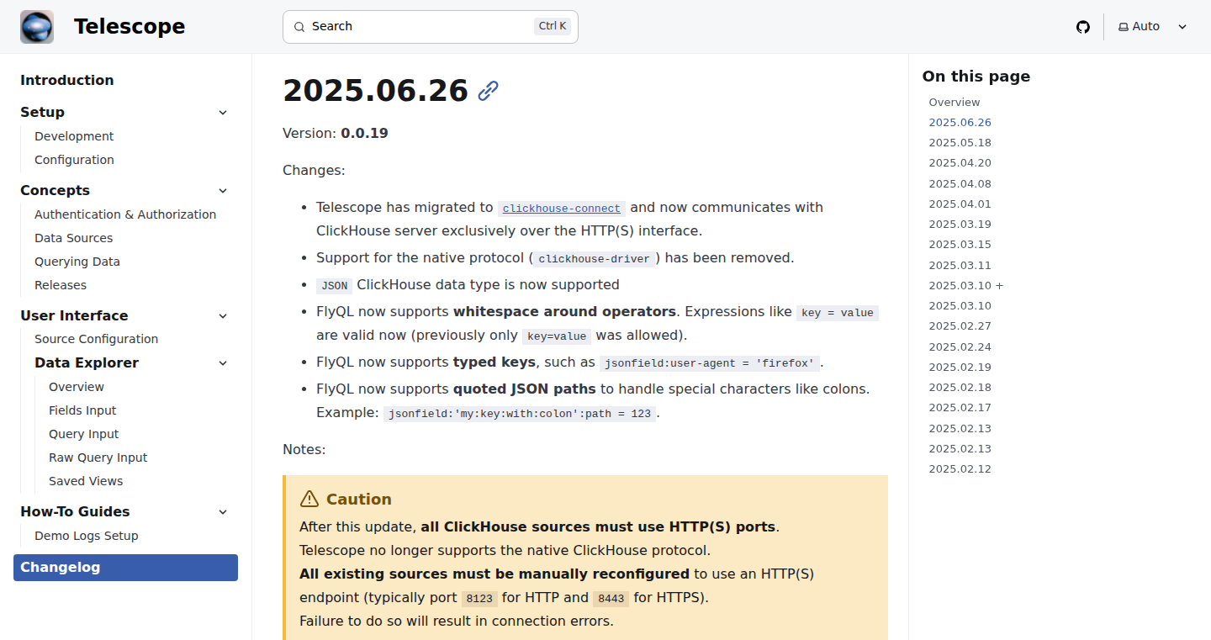Open the Introduction page

coord(67,81)
